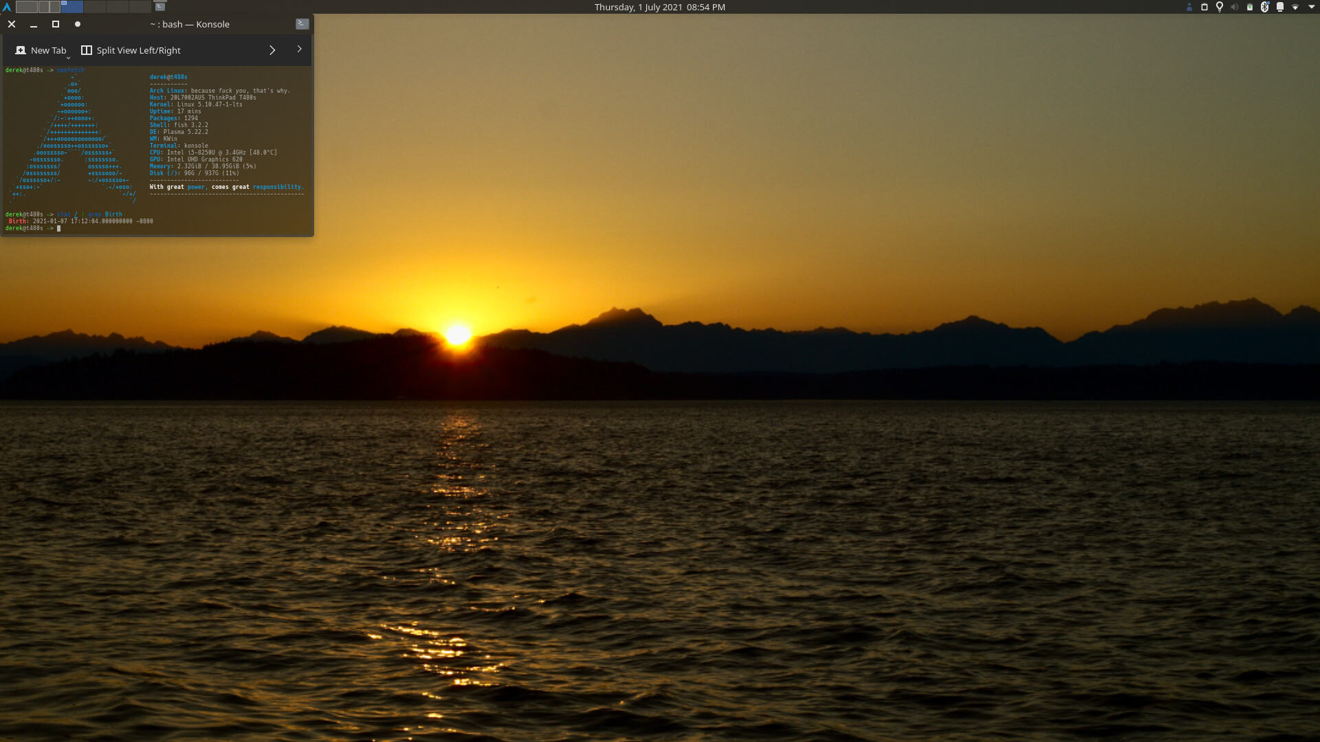
Task: Open the clipboard tray icon
Action: (1204, 7)
